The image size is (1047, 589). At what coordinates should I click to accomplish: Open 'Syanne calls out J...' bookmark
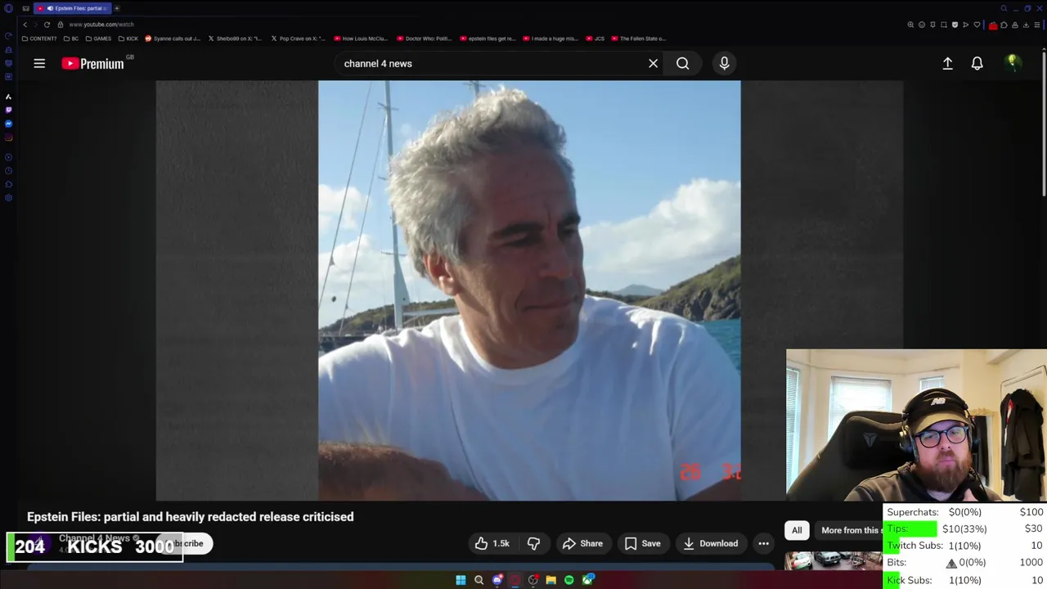(x=173, y=38)
